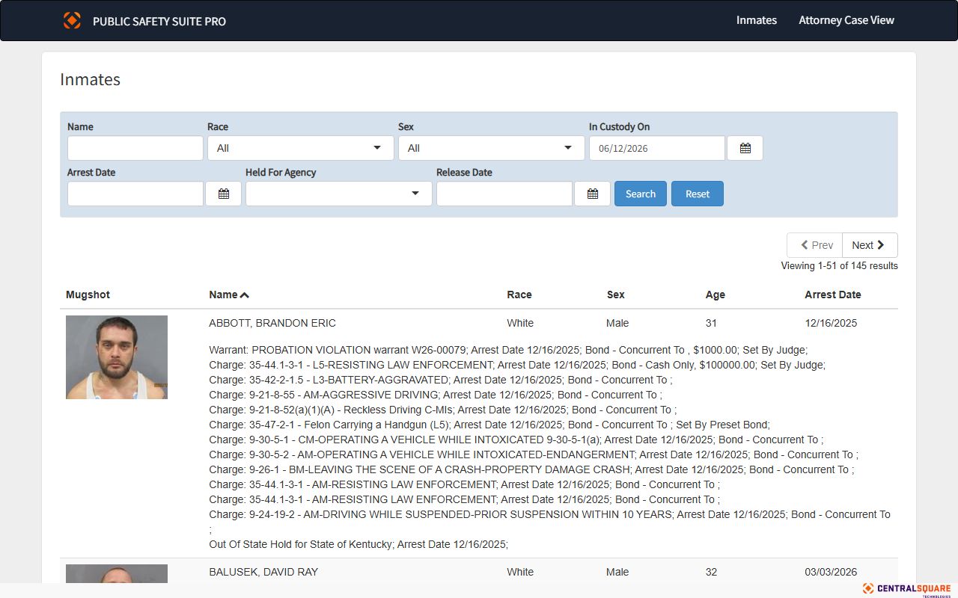Screen dimensions: 958x598
Task: Click the Felon Carrying a Handgun charge
Action: click(x=489, y=425)
